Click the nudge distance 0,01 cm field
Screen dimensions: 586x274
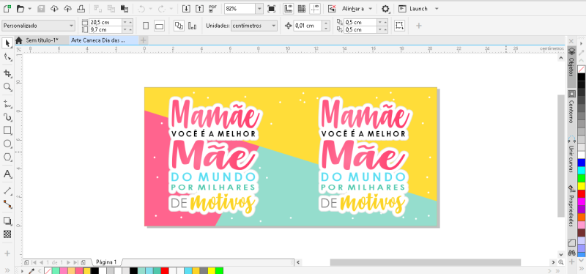pos(308,26)
